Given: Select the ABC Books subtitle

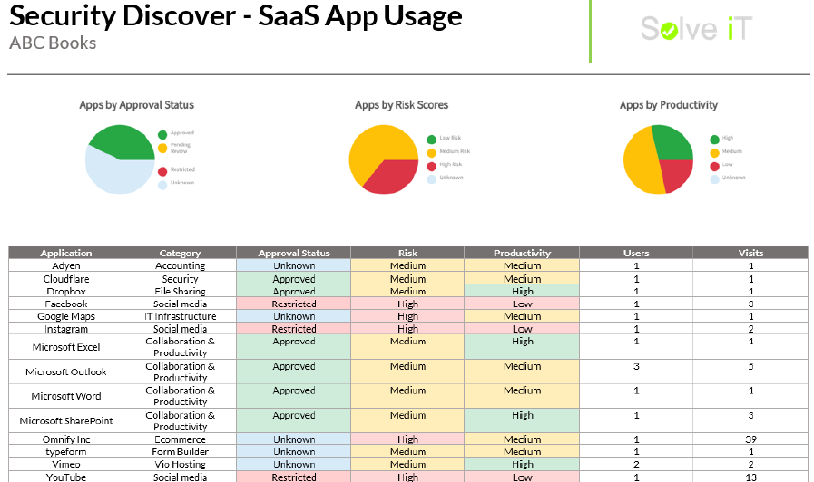Looking at the screenshot, I should (x=53, y=43).
